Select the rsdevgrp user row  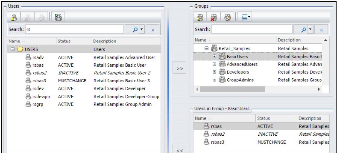84,97
